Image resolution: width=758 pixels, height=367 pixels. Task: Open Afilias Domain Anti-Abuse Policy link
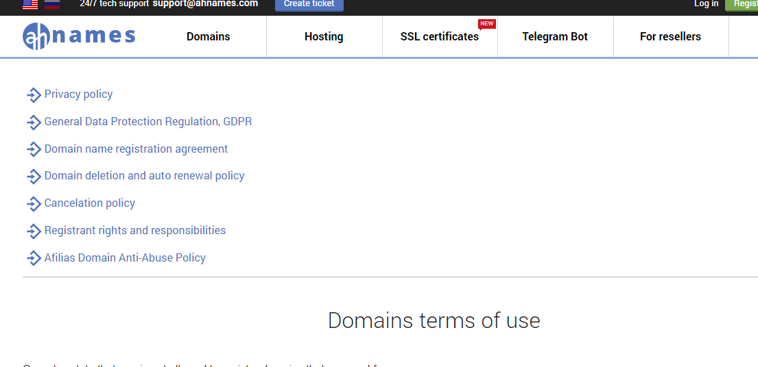125,257
